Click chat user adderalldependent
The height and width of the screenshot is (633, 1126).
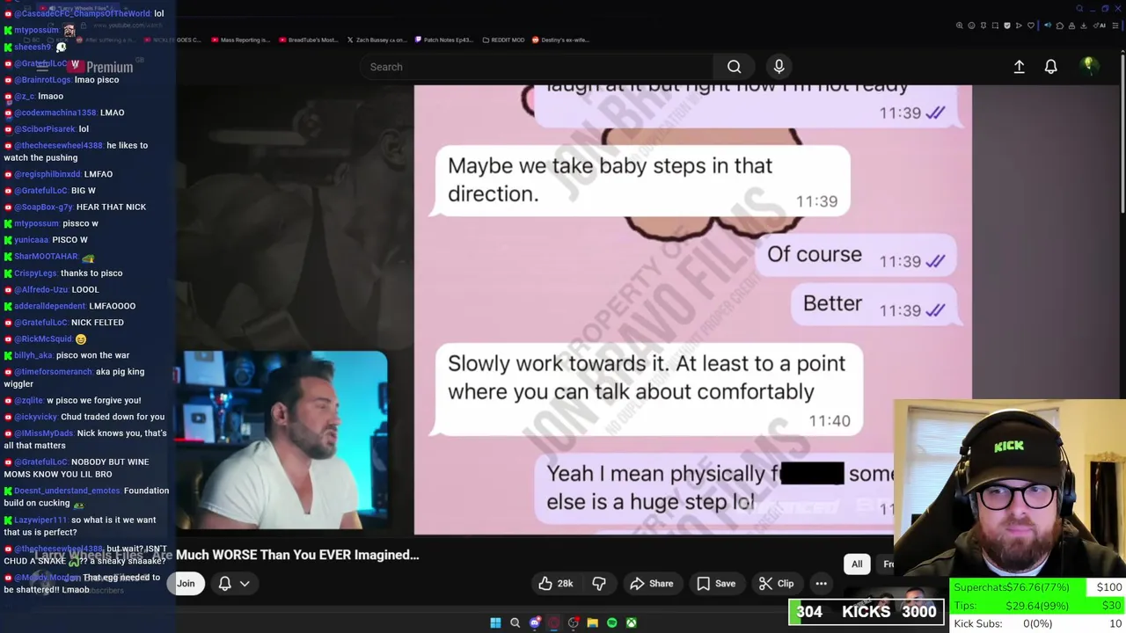pos(49,306)
